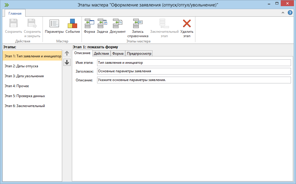Maximize the wizard stages window
This screenshot has width=296, height=184.
coord(277,4)
